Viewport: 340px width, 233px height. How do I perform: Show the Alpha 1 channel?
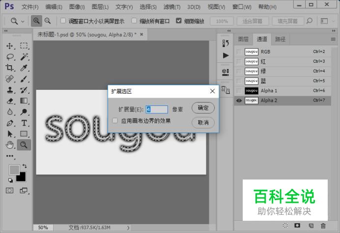click(239, 91)
